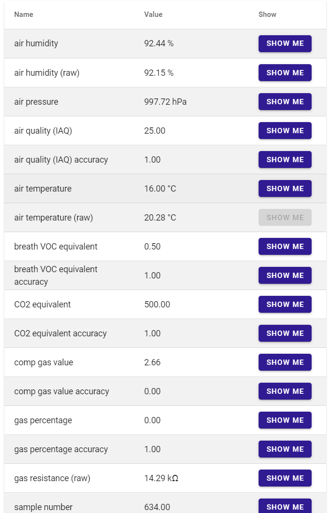Show the air pressure reading
Screen dimensions: 329x513
(x=285, y=102)
